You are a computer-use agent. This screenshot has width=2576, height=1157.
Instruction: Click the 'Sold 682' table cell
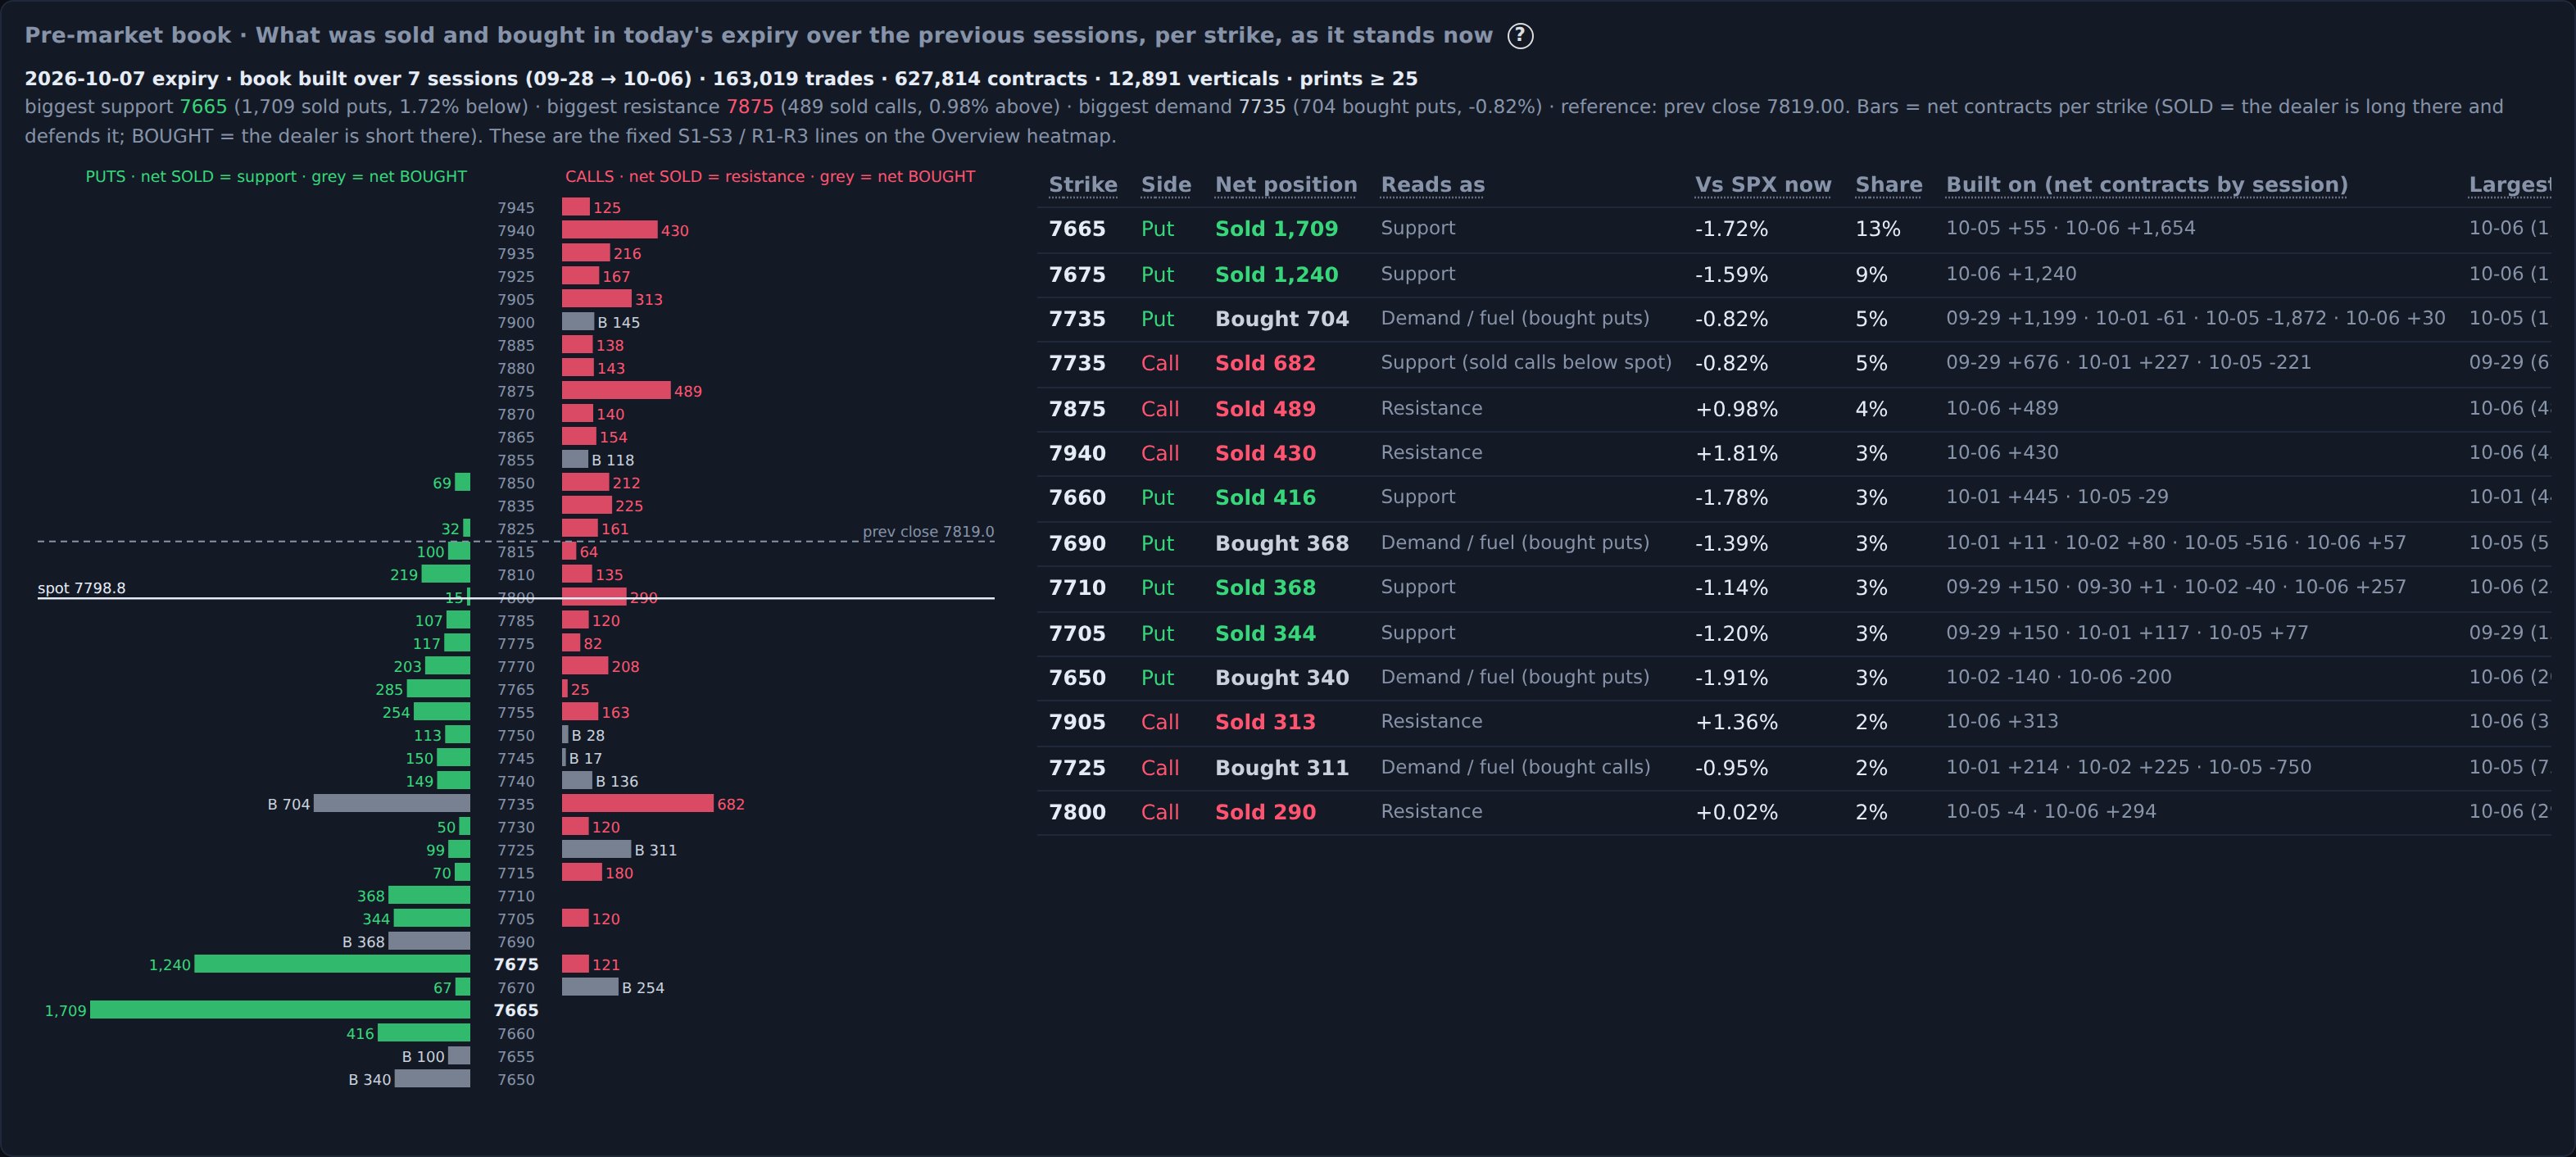point(1265,363)
